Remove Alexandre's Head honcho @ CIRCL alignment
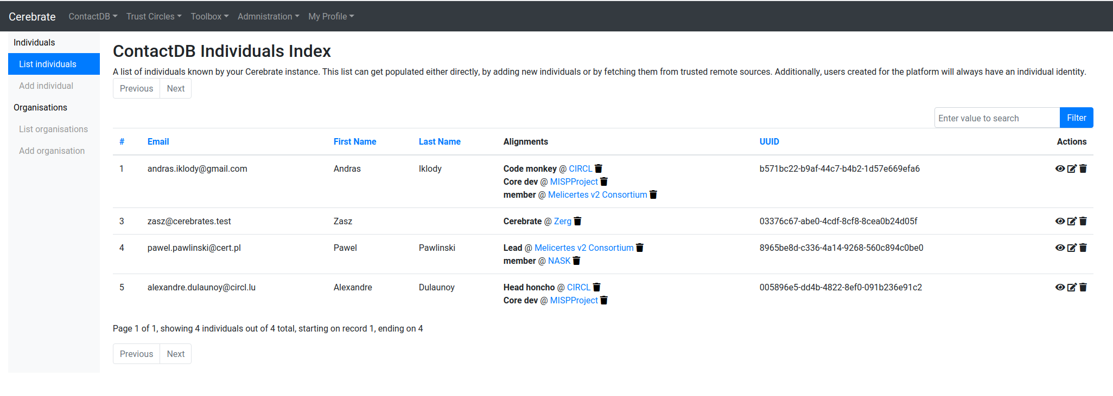 click(596, 287)
